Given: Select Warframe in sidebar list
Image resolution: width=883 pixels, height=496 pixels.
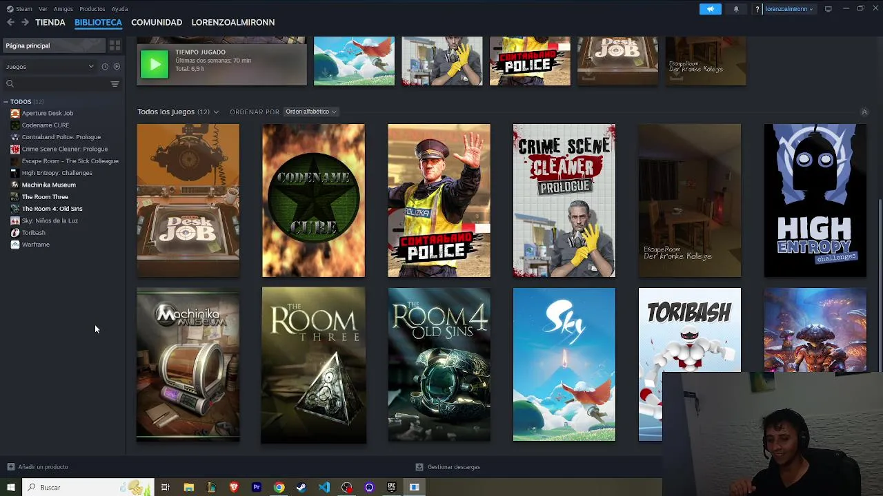Looking at the screenshot, I should pos(35,245).
